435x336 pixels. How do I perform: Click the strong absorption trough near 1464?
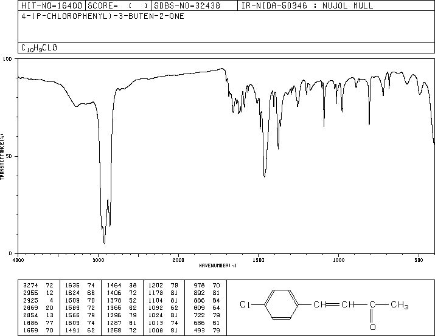pyautogui.click(x=265, y=176)
